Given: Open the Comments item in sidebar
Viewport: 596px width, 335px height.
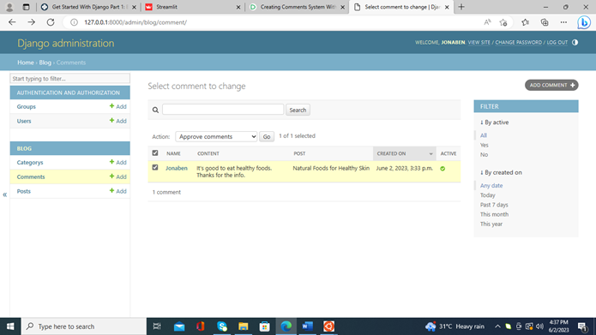Looking at the screenshot, I should click(x=31, y=177).
